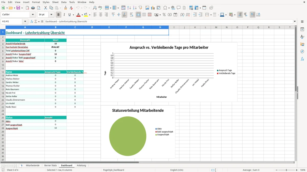Screen dimensions: 307x172
Task: Open the Function Wizard fx icon
Action: [x=32, y=21]
